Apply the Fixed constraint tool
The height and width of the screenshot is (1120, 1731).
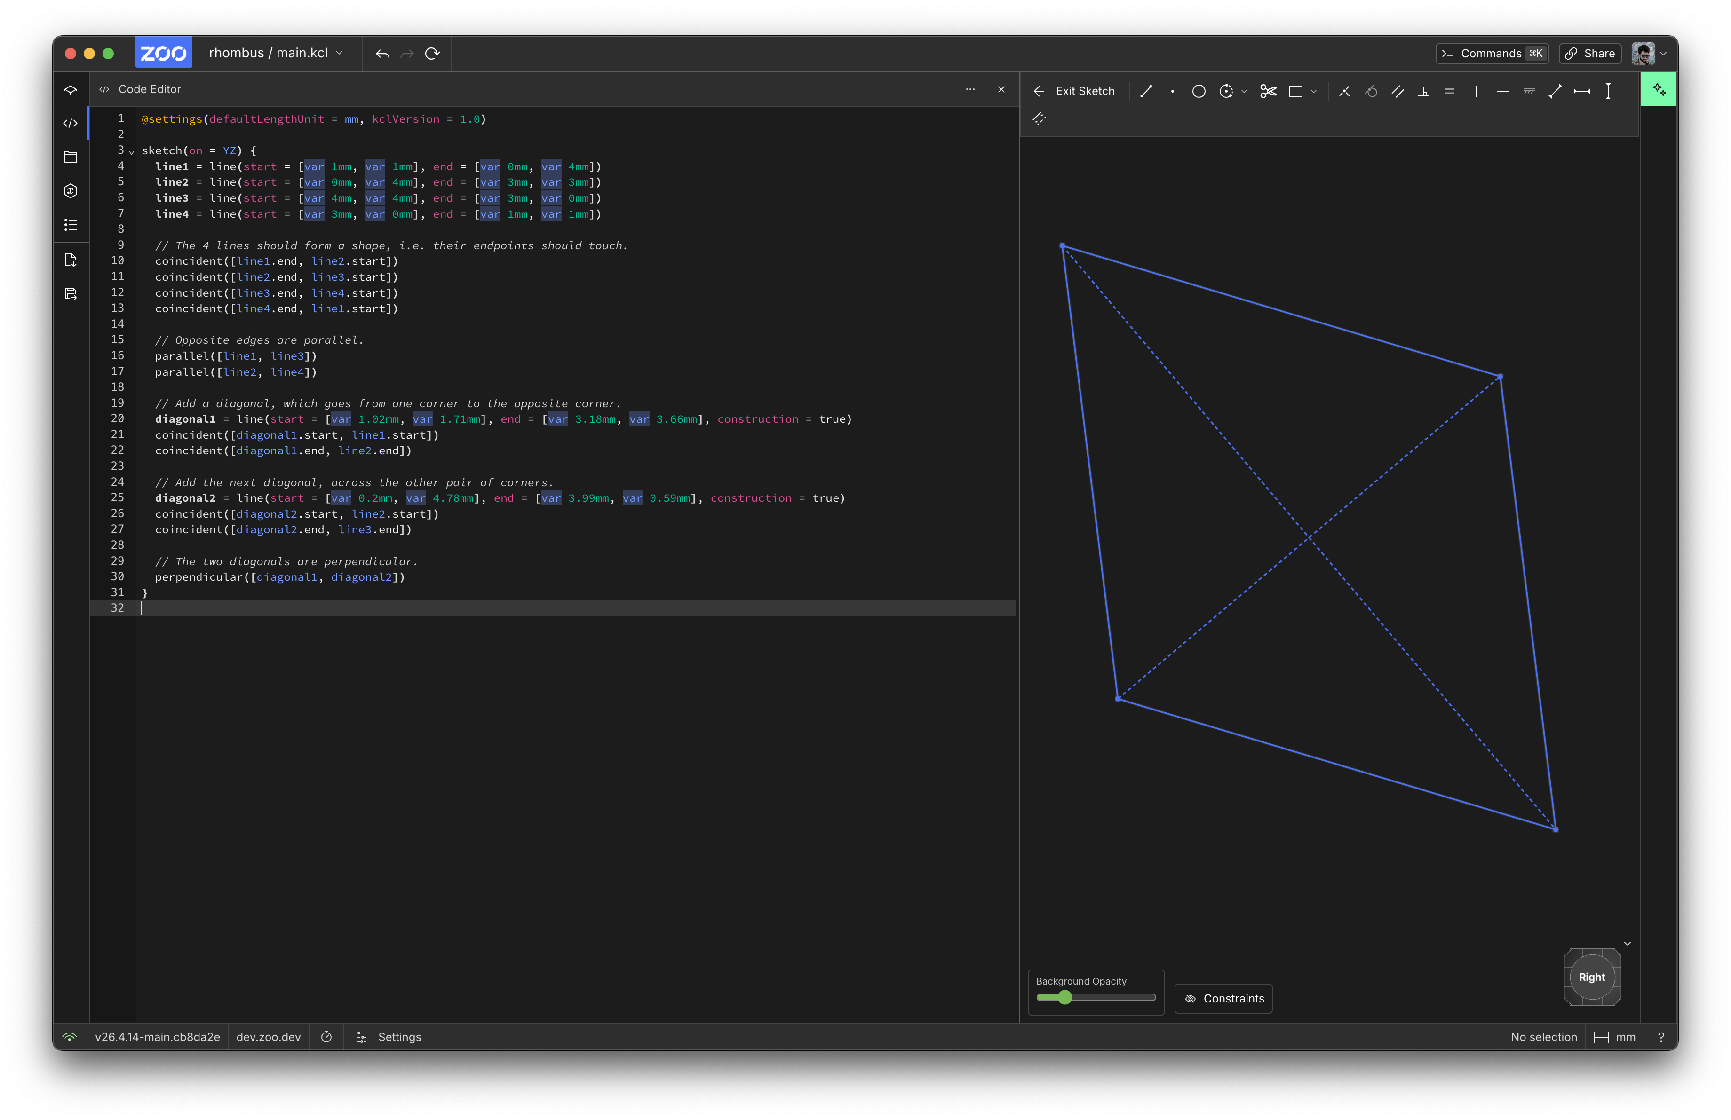[1529, 91]
